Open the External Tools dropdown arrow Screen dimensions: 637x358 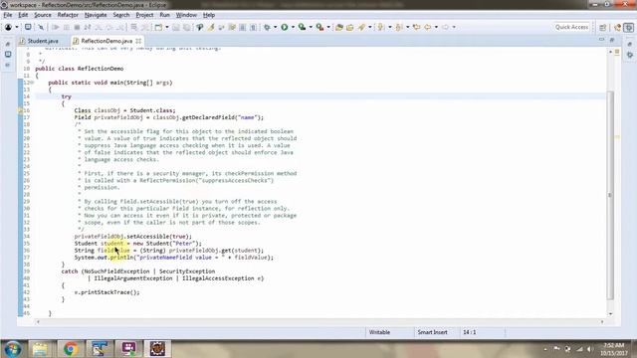tap(328, 27)
